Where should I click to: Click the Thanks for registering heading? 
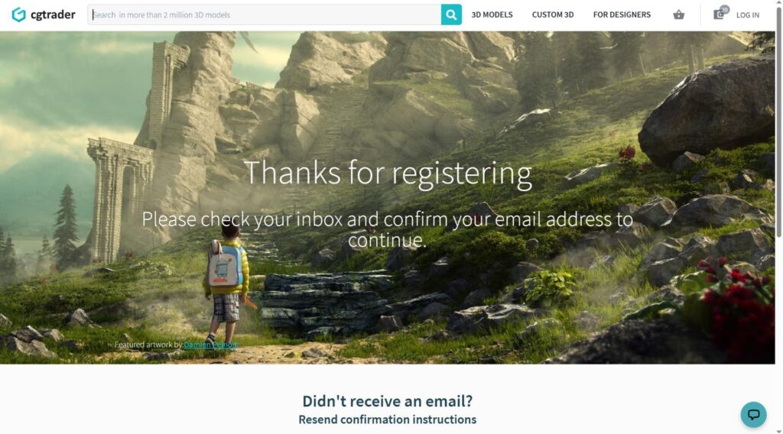click(388, 173)
